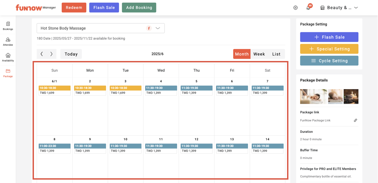The width and height of the screenshot is (378, 183).
Task: Open the Bookings sidebar icon
Action: click(x=8, y=26)
